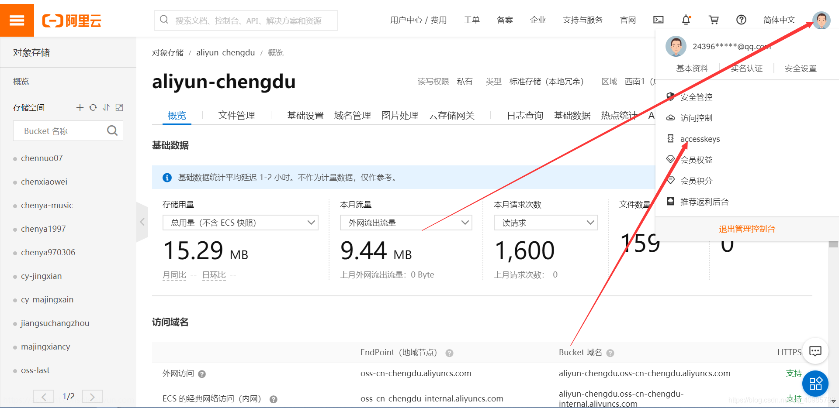Click help icon beside 外网访问
The image size is (839, 408).
(202, 374)
